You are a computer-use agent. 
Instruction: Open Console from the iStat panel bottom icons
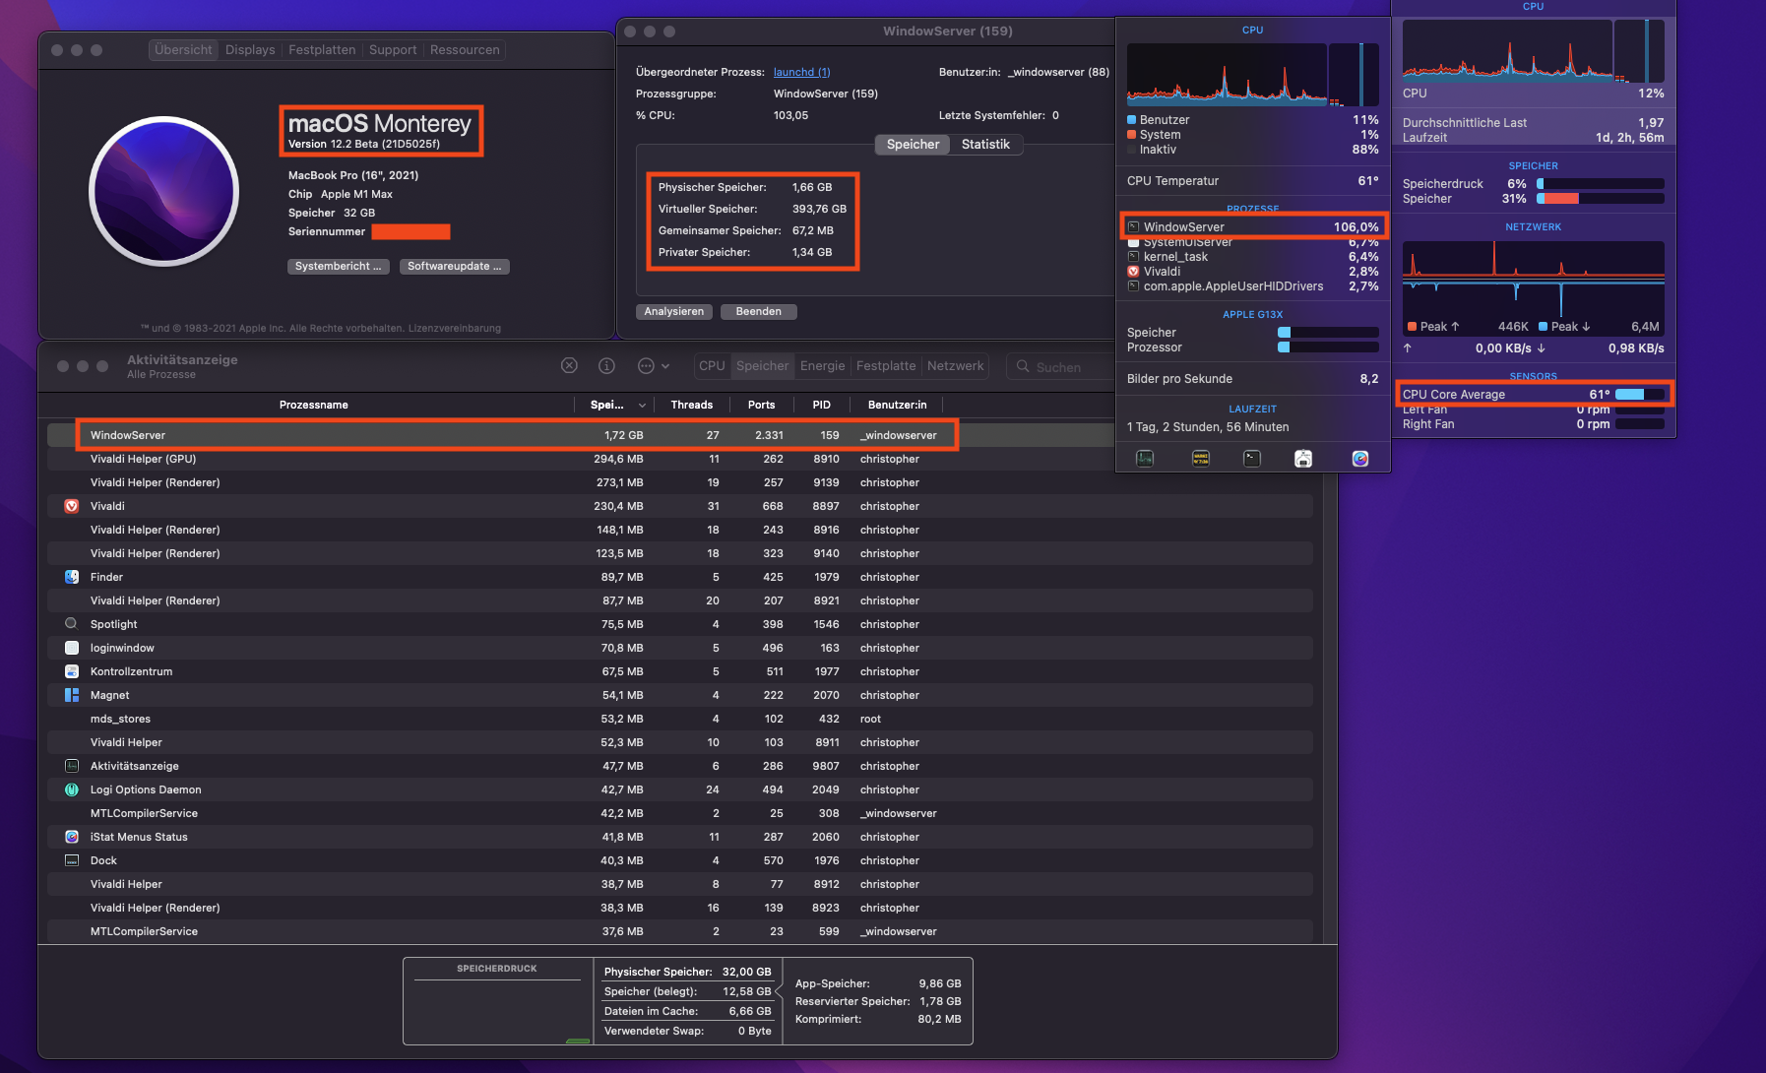[x=1201, y=459]
